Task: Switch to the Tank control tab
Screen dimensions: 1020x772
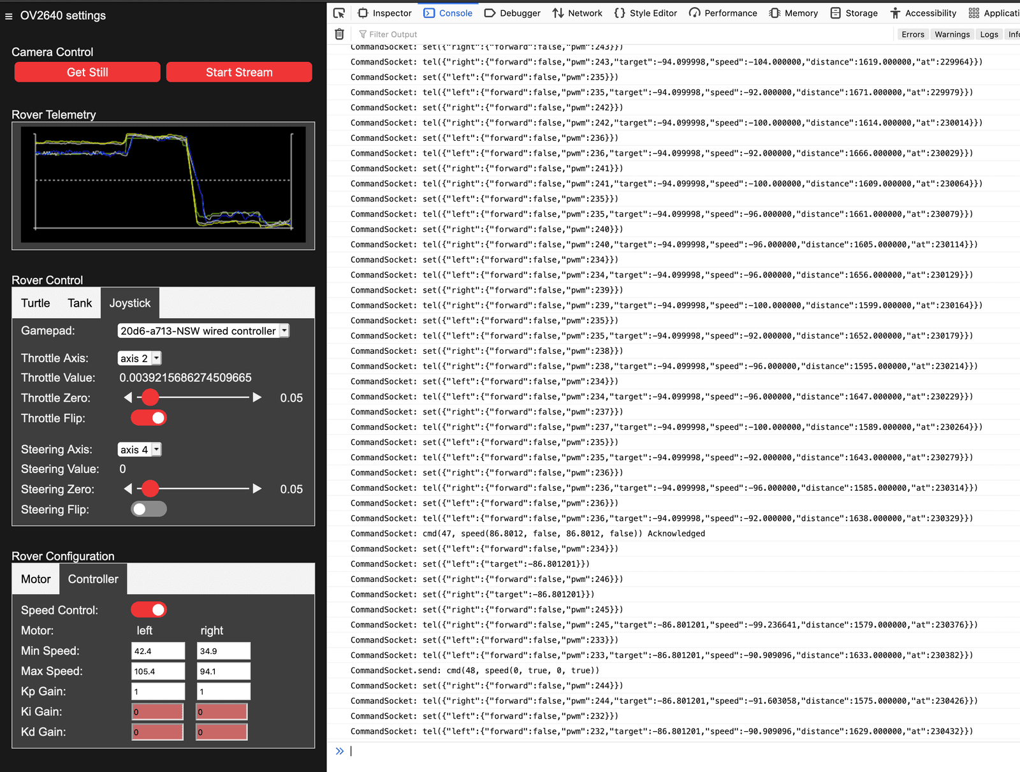Action: [80, 303]
